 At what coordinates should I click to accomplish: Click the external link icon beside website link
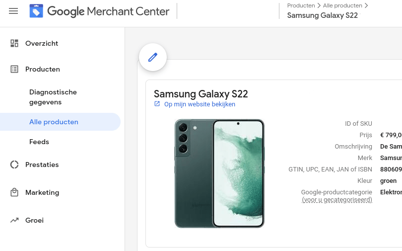(x=157, y=104)
